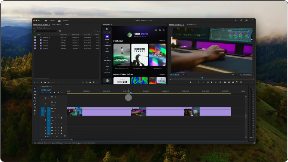Switch to the Effect Controls tab
Screen dimensions: 288x162
56,24
